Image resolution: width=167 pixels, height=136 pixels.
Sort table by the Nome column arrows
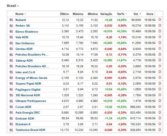tap(25, 14)
